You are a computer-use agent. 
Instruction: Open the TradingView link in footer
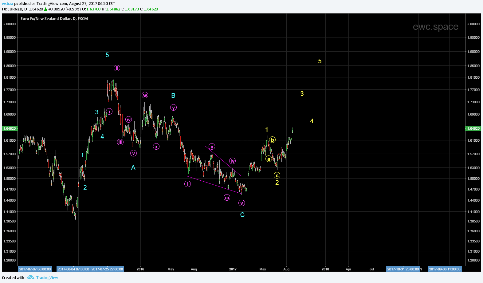pos(47,277)
